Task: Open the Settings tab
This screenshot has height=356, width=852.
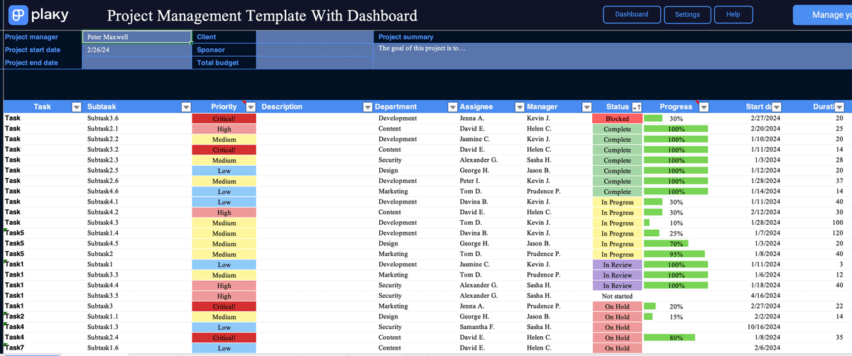Action: click(x=687, y=14)
